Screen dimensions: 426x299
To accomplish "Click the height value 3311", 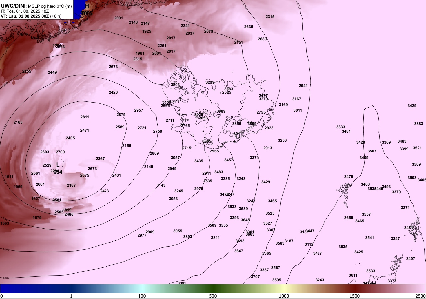I will [215, 238].
